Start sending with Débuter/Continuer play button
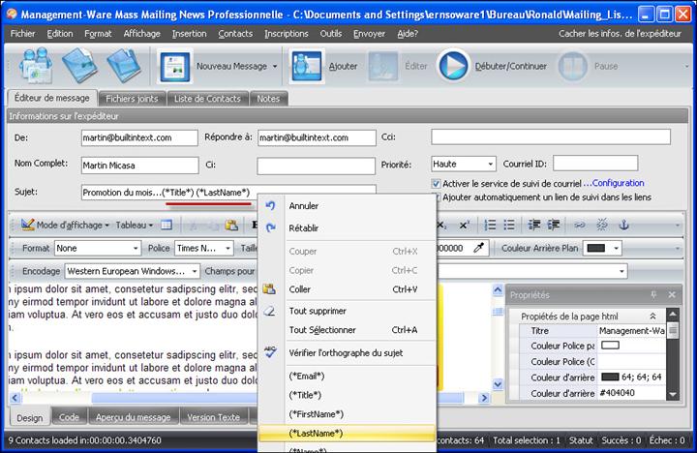The height and width of the screenshot is (453, 697). [x=453, y=66]
